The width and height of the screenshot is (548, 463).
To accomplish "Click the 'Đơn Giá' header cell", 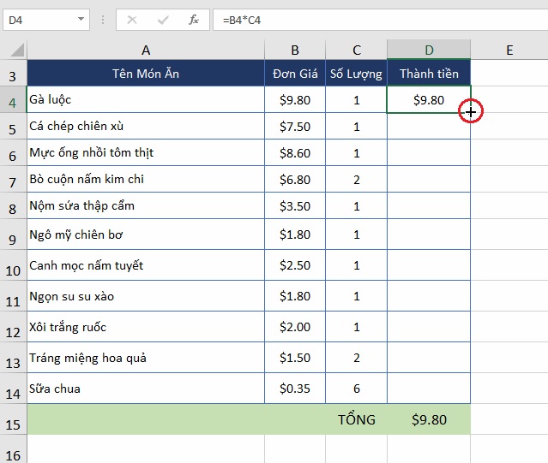I will [295, 73].
